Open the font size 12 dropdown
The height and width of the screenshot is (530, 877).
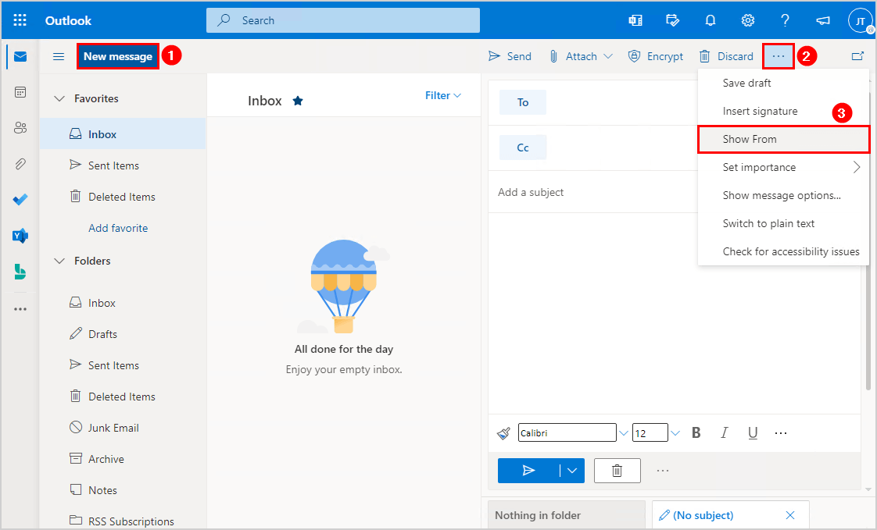coord(675,433)
